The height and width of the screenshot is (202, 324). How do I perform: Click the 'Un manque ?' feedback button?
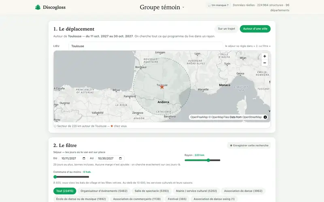218,5
